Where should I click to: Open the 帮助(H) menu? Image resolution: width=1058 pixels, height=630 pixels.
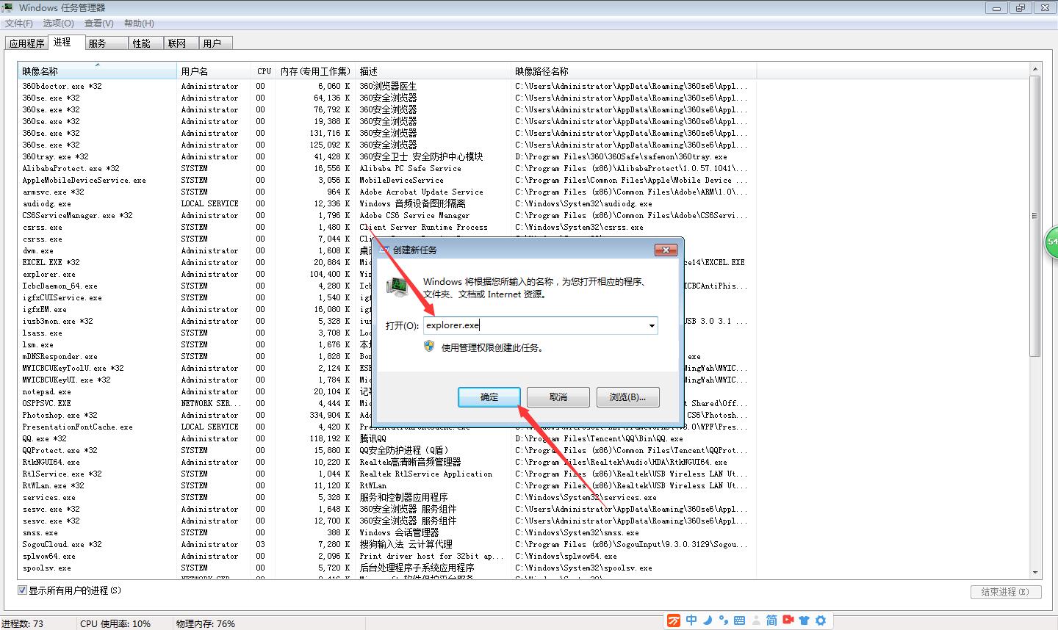click(139, 23)
